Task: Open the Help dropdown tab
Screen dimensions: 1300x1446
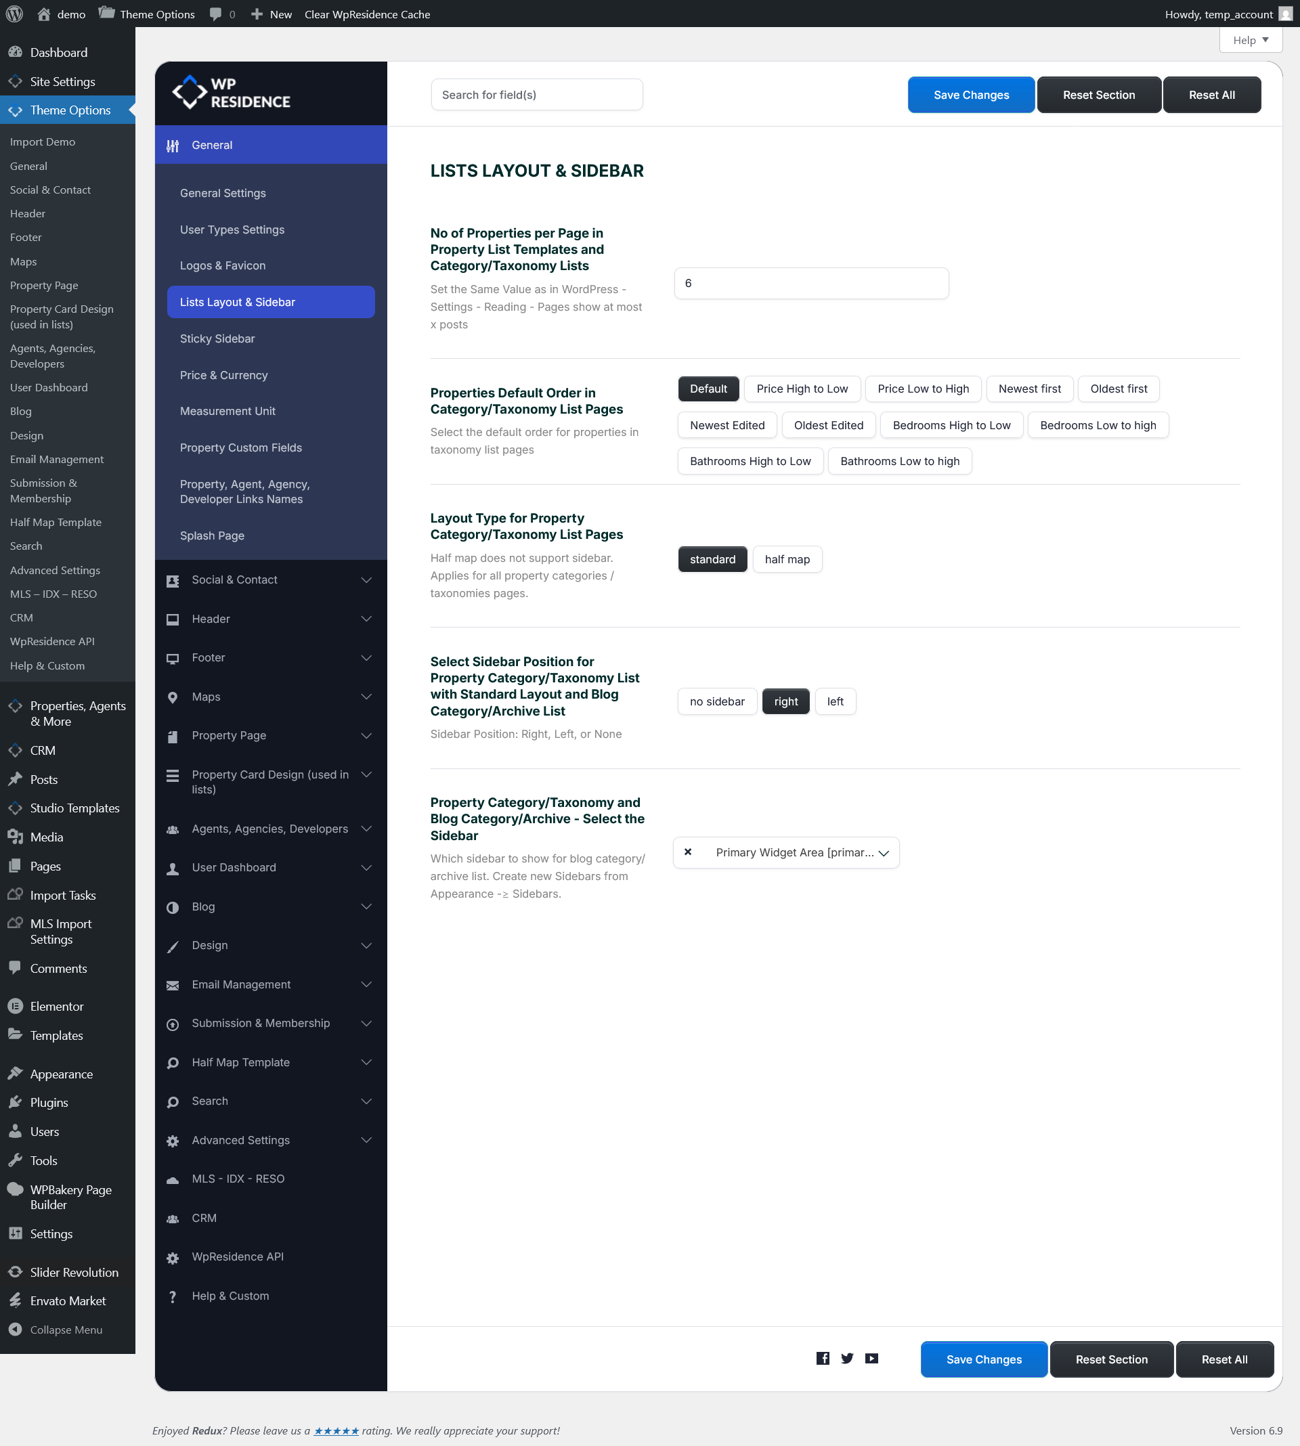Action: click(x=1250, y=40)
